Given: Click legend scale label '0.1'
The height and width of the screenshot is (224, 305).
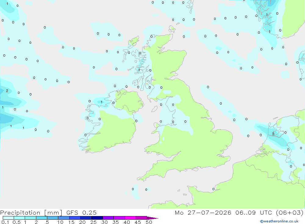Looking at the screenshot, I should 5,222.
